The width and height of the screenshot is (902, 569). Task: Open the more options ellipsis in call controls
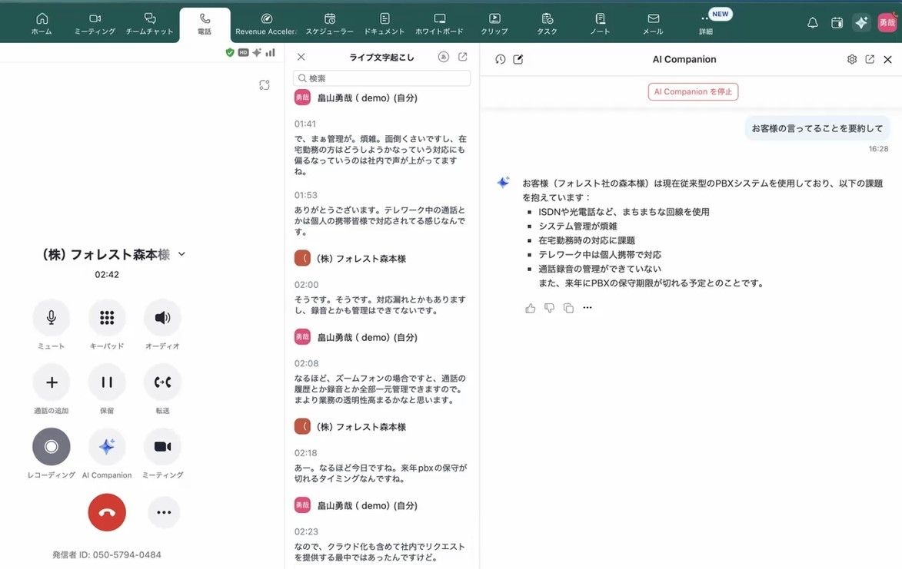(164, 512)
